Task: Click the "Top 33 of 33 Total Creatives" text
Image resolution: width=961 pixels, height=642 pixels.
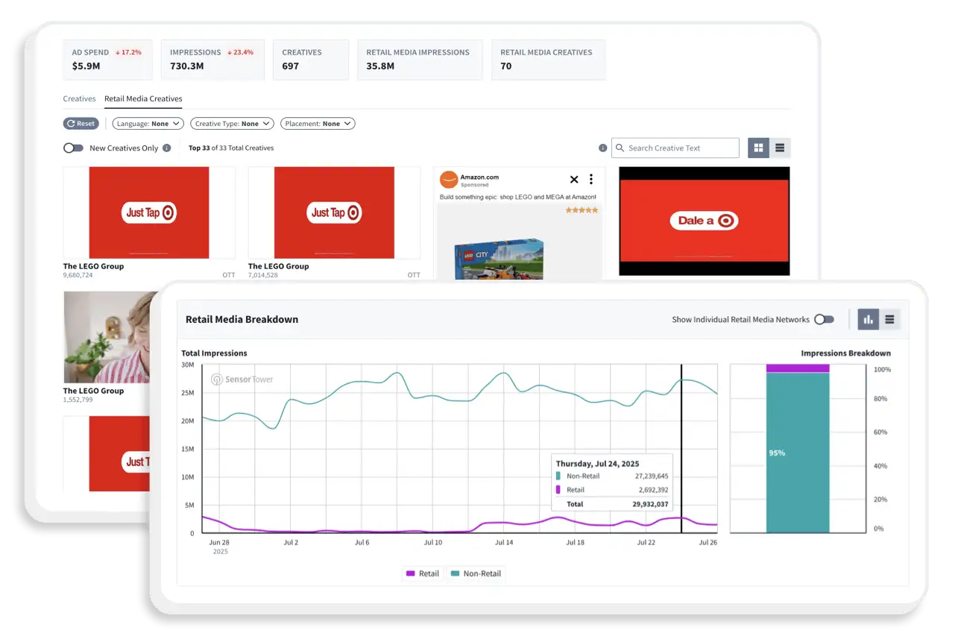Action: point(231,148)
